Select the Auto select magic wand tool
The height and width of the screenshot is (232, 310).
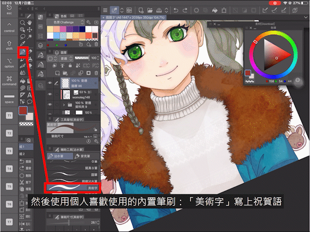coord(30,37)
